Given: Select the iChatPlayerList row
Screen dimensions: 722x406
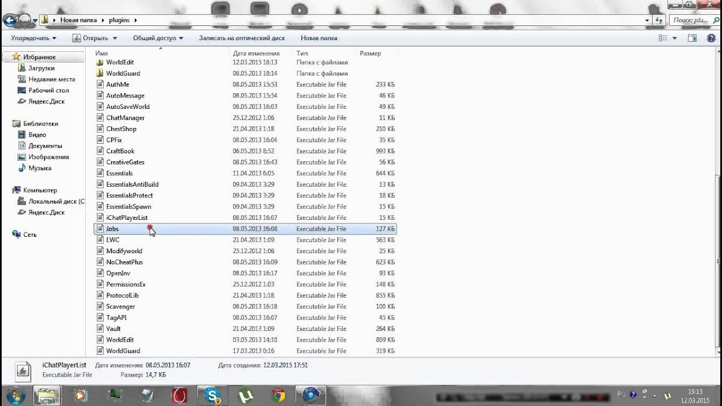Looking at the screenshot, I should 245,218.
